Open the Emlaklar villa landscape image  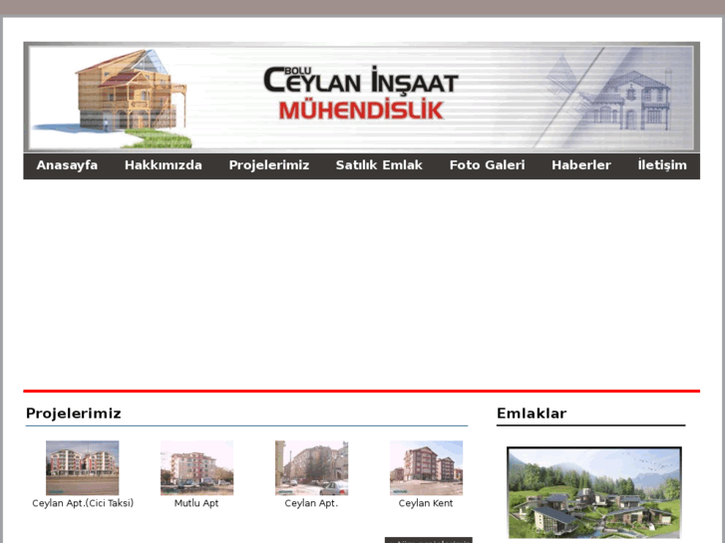(594, 492)
